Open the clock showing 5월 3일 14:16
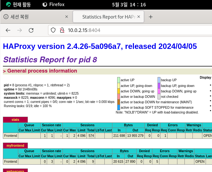This screenshot has height=172, width=212. click(129, 4)
